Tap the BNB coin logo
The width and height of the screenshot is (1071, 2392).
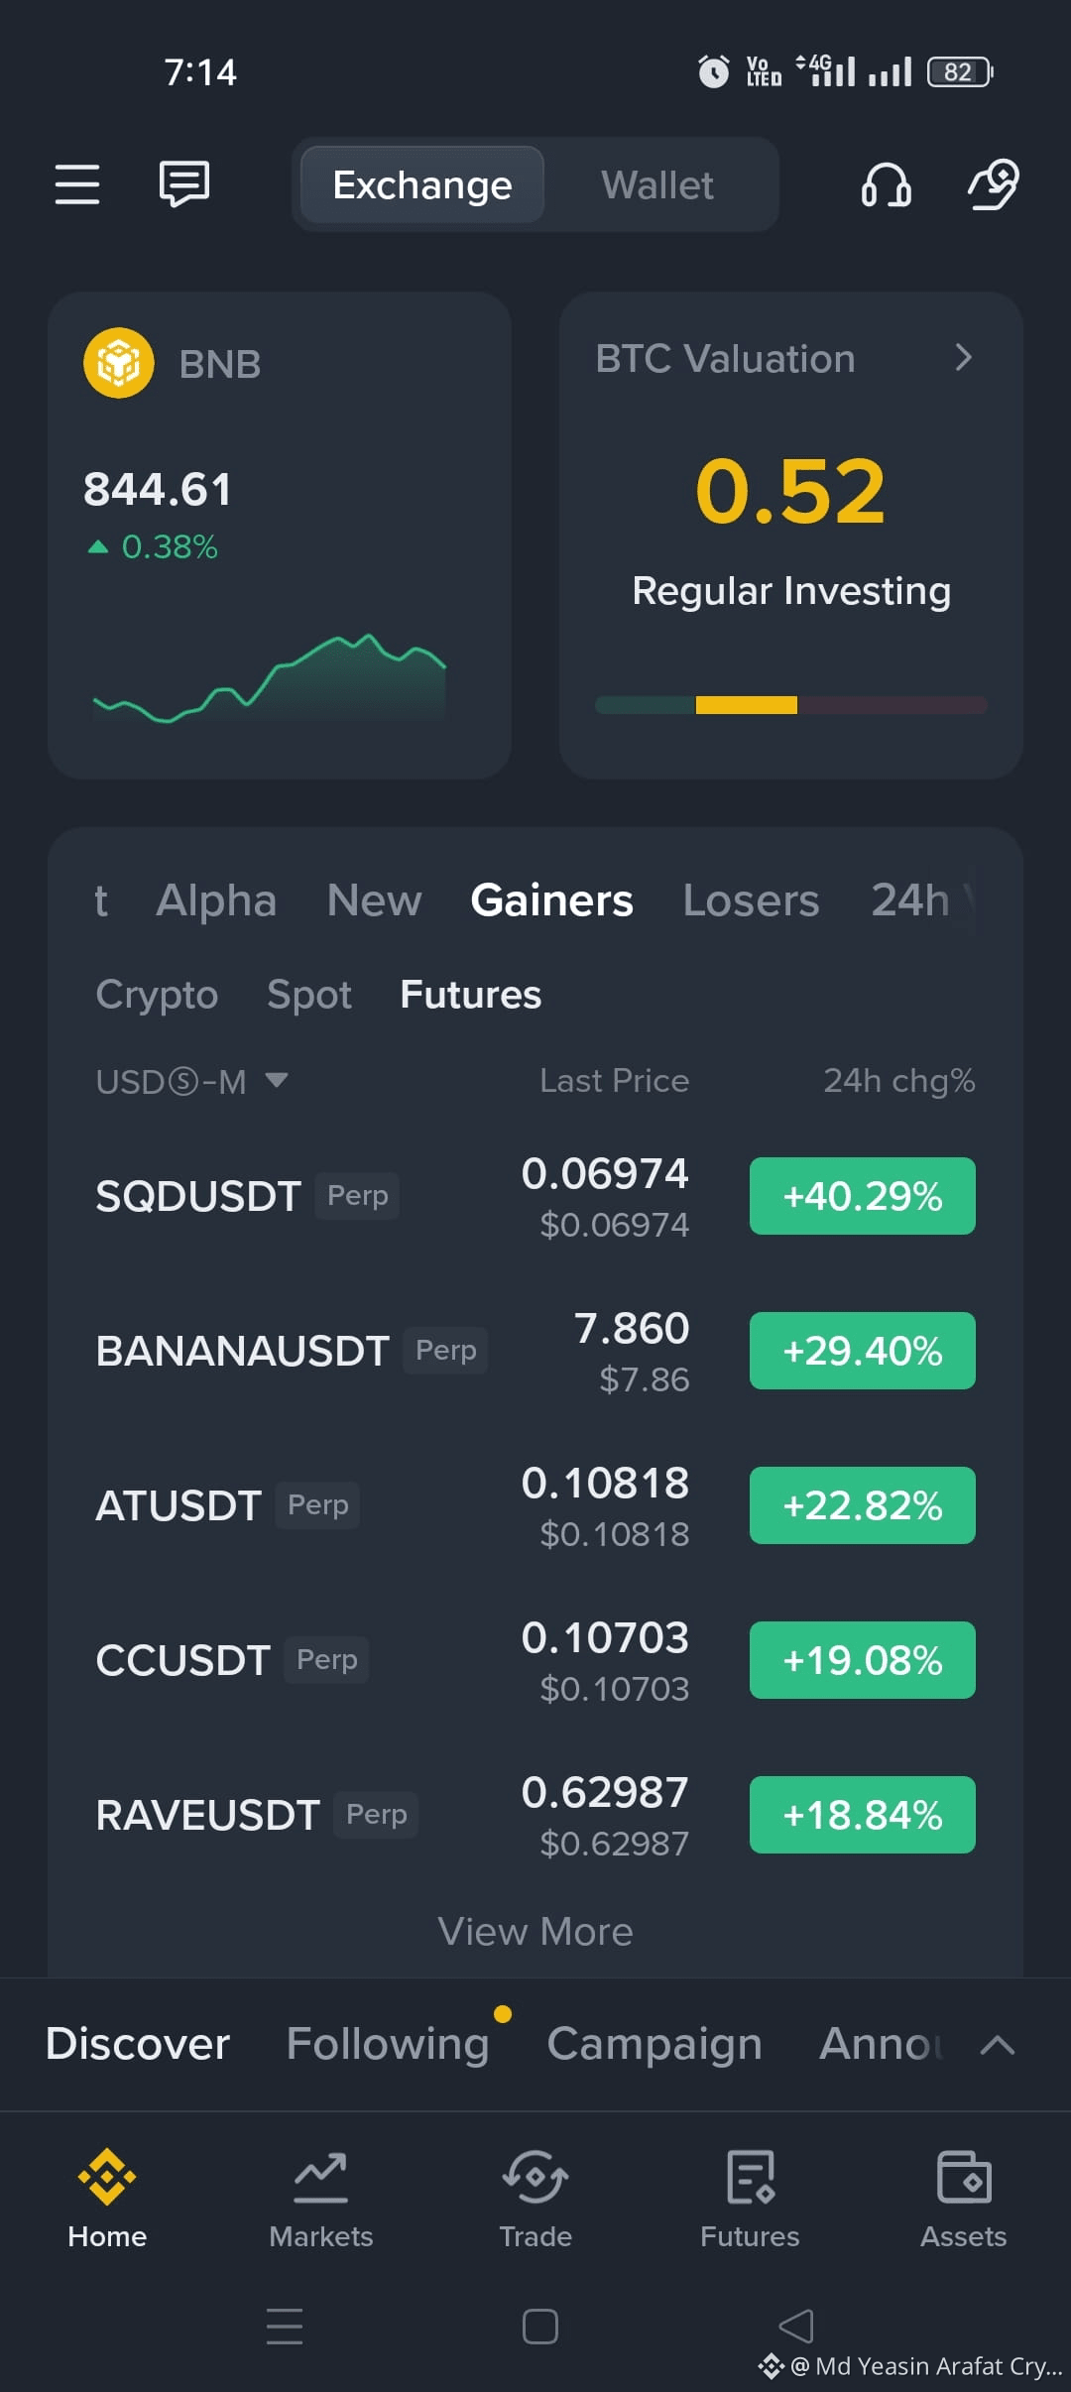pos(119,363)
